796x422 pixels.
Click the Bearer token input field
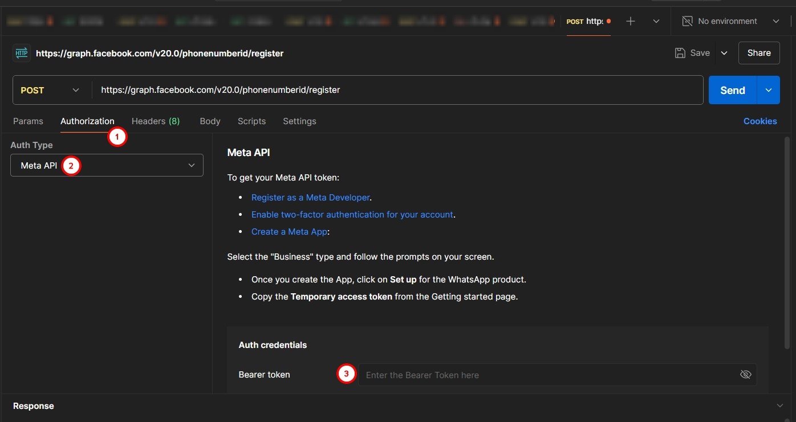(x=547, y=375)
